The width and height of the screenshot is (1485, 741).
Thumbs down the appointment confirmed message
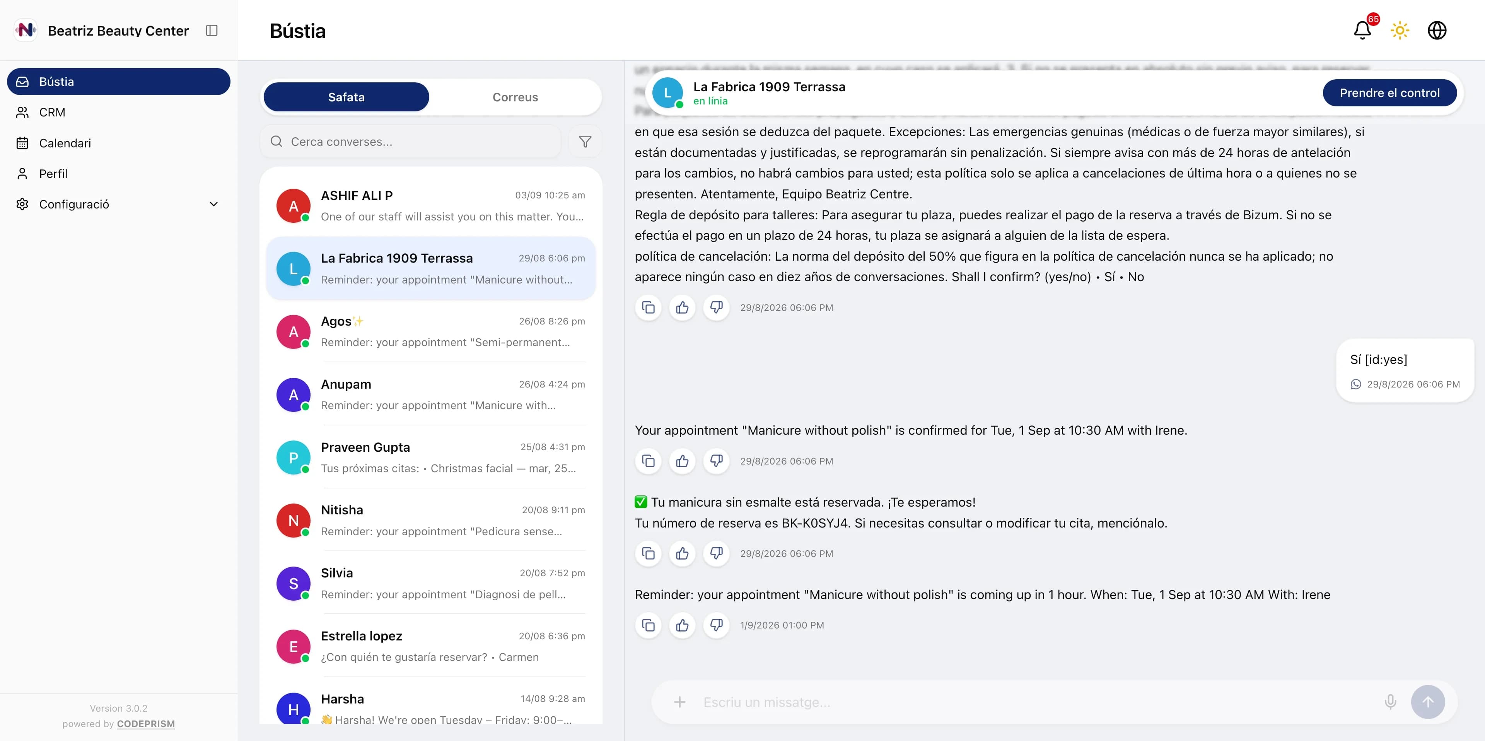(x=717, y=461)
